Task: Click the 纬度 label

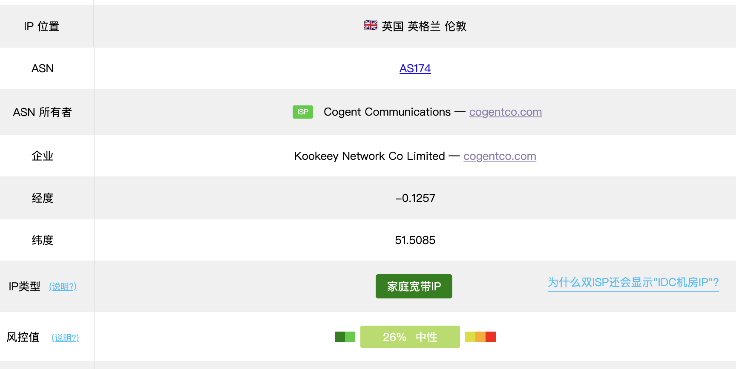Action: tap(43, 240)
